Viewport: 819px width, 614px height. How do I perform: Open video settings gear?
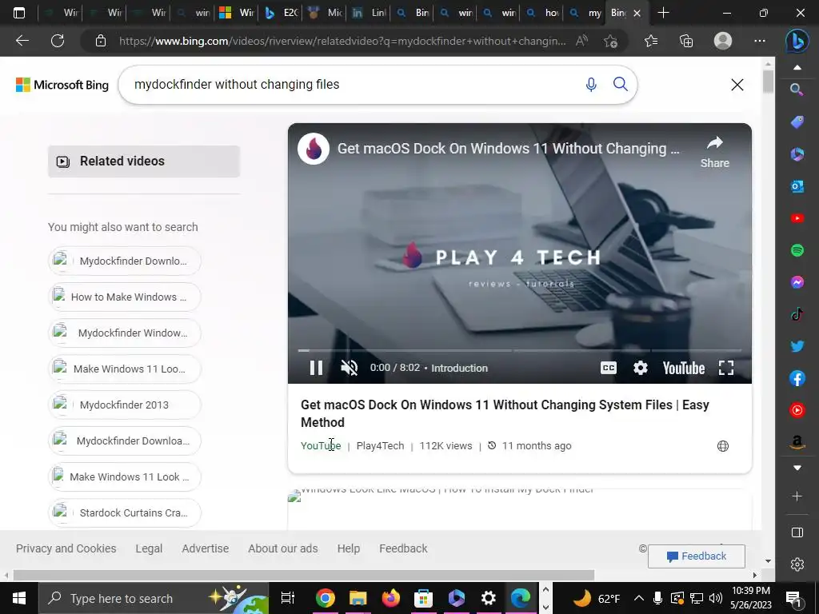[641, 368]
